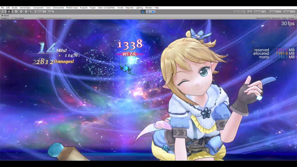Select the Rotate tool
This screenshot has height=167, width=297.
(x=14, y=12)
